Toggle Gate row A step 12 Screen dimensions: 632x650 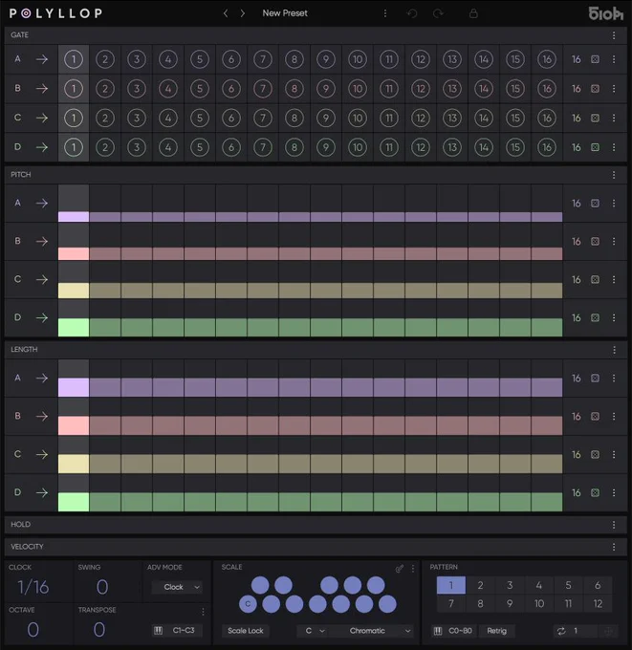pyautogui.click(x=421, y=59)
